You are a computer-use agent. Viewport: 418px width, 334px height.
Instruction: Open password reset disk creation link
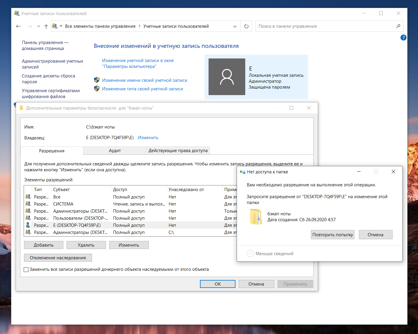tap(49, 79)
